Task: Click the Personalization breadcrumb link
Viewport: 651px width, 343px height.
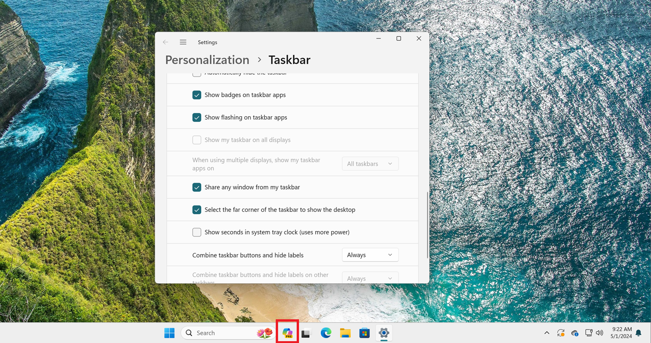Action: coord(207,60)
